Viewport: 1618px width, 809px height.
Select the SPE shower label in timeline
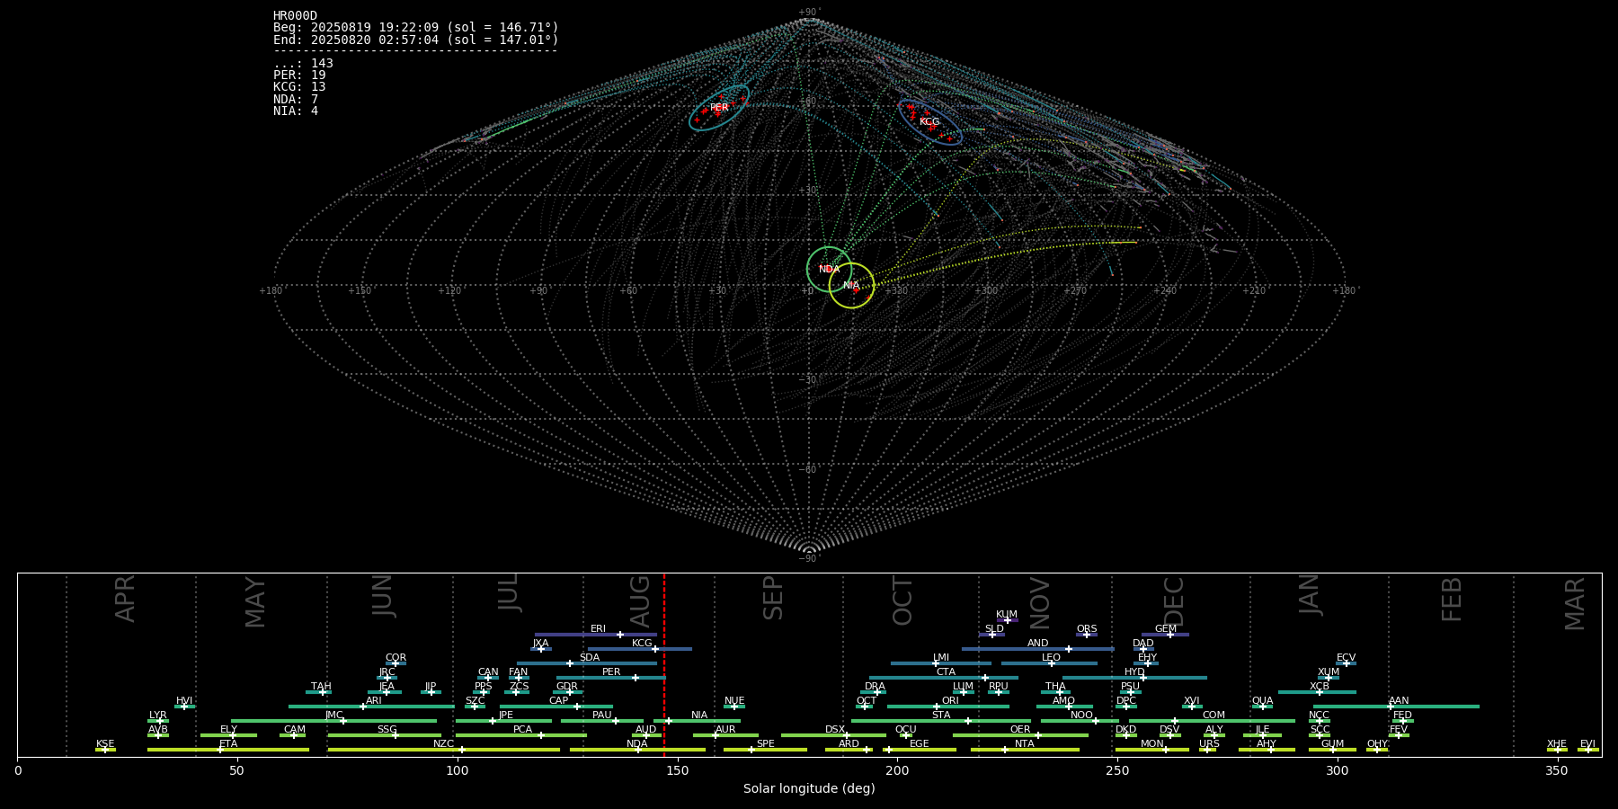click(x=765, y=744)
